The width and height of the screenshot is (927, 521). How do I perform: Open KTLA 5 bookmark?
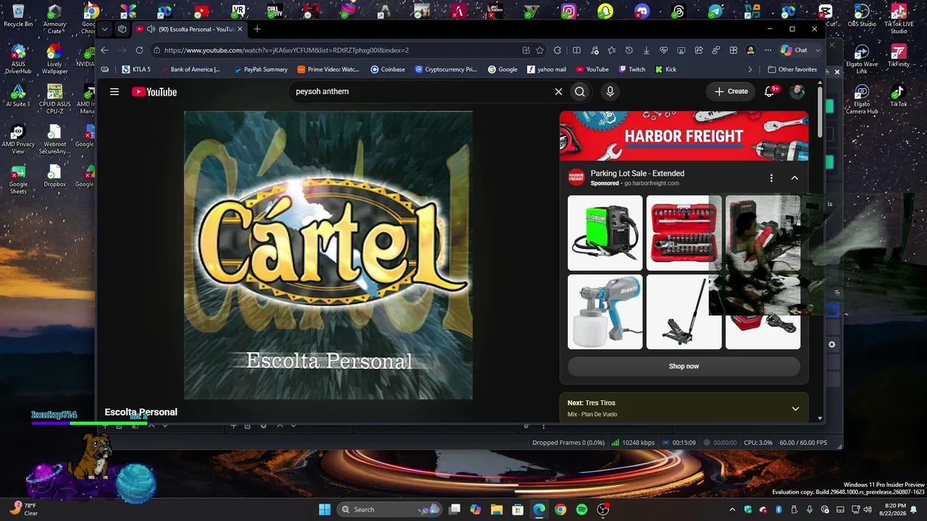(x=136, y=69)
